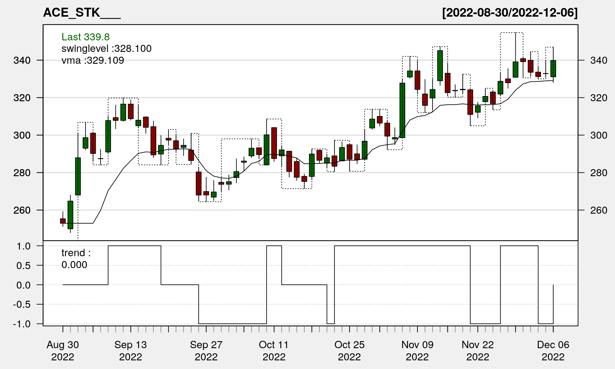The width and height of the screenshot is (615, 369).
Task: Click the 1.0 trend axis label
Action: coord(24,246)
